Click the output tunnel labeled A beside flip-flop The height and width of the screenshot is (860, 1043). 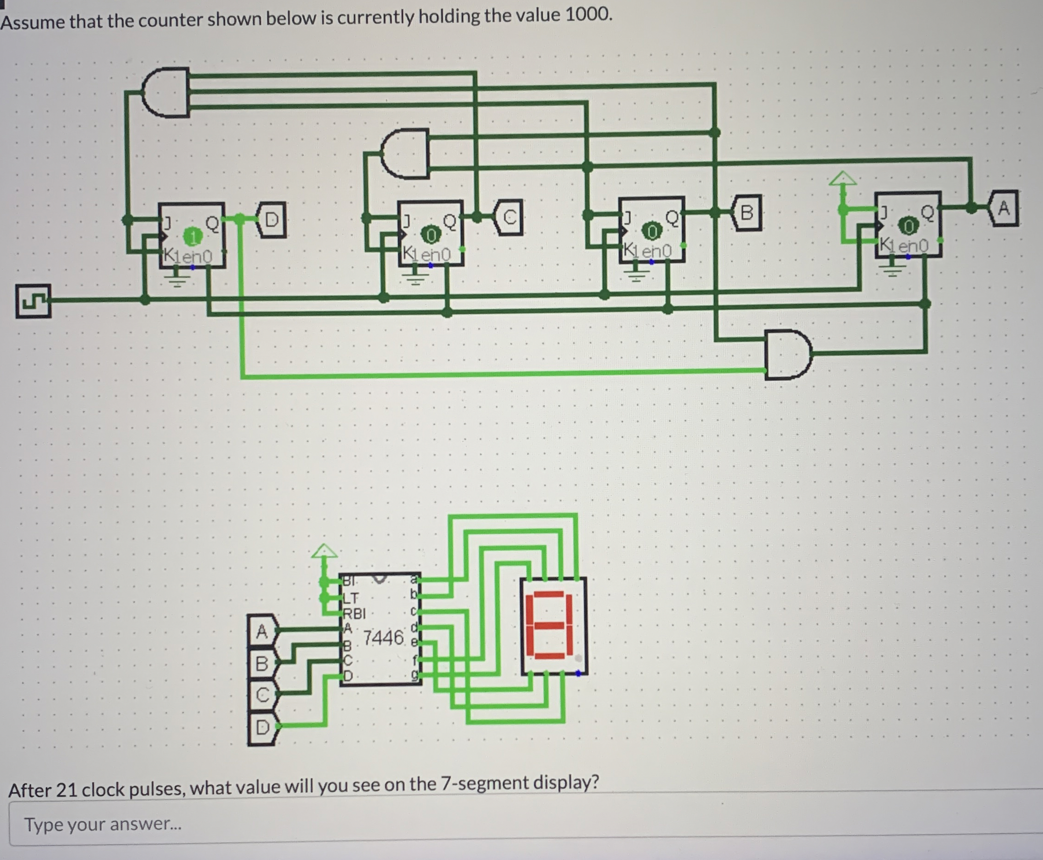pyautogui.click(x=1003, y=208)
